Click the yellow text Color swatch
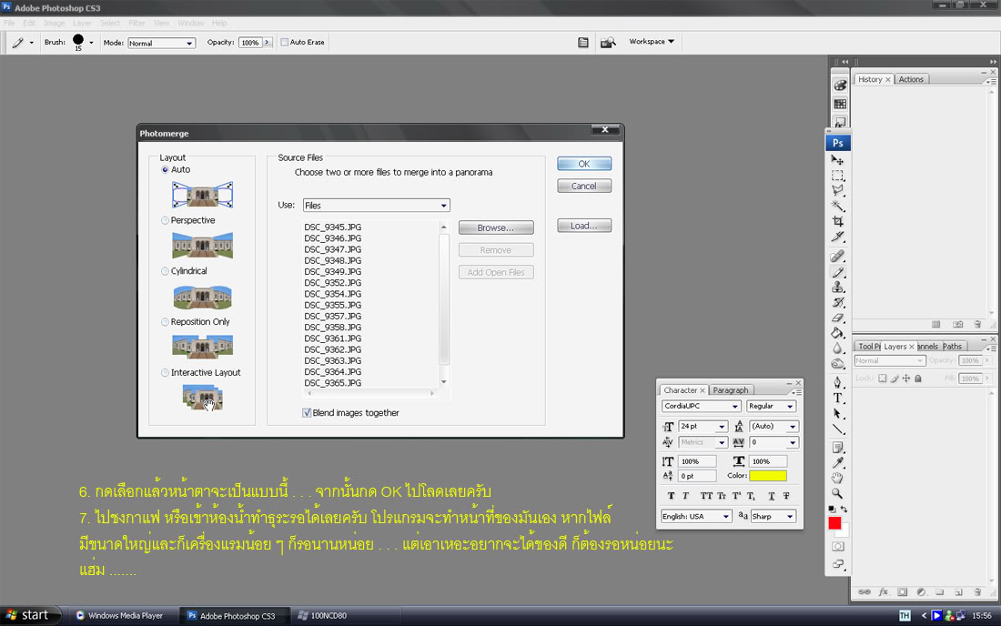Viewport: 1001px width, 626px height. point(768,475)
